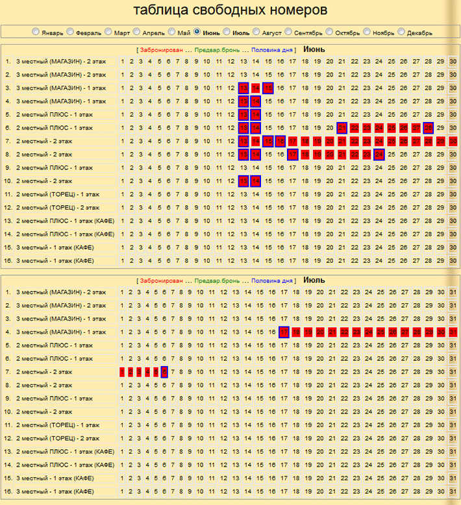This screenshot has width=461, height=505.
Task: Click free day 12 in June row 14
Action: click(x=231, y=234)
